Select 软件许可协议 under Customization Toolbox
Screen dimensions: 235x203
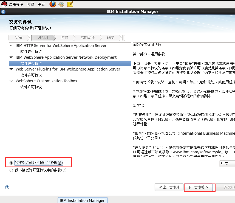point(31,87)
